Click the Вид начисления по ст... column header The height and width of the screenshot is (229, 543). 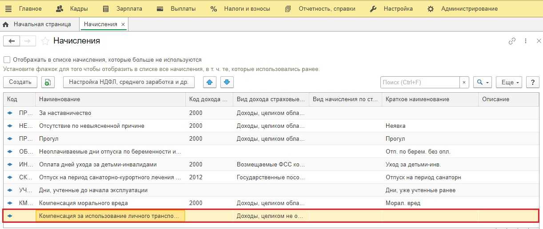(x=345, y=99)
